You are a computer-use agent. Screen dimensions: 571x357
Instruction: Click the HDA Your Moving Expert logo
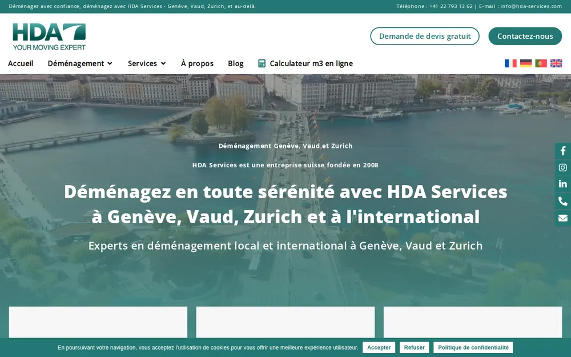pos(49,37)
